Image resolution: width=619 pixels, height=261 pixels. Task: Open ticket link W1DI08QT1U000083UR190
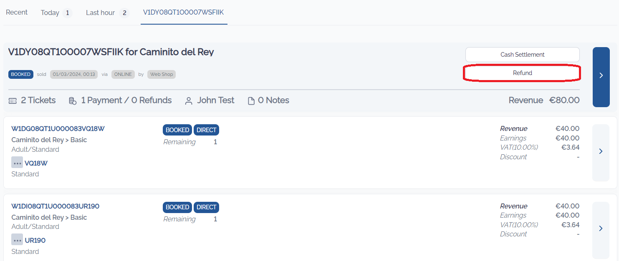click(x=55, y=206)
